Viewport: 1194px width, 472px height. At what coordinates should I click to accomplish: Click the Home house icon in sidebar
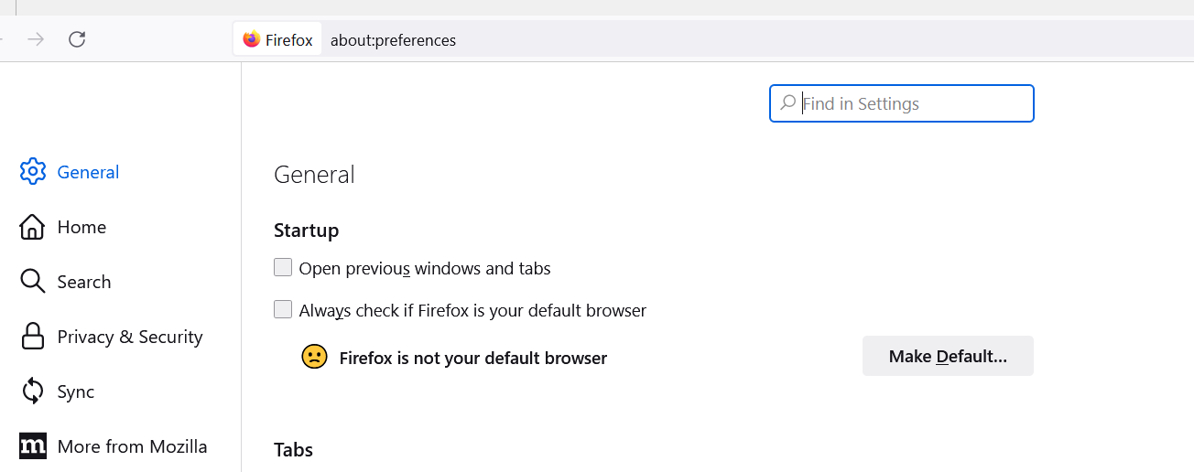click(x=33, y=227)
